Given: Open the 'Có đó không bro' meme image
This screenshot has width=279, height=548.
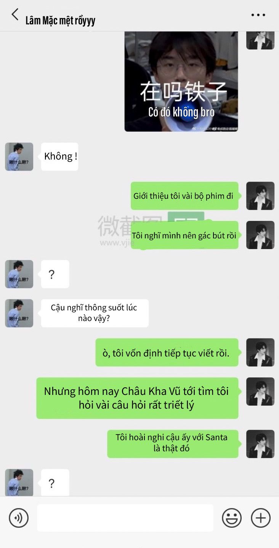Looking at the screenshot, I should (181, 81).
